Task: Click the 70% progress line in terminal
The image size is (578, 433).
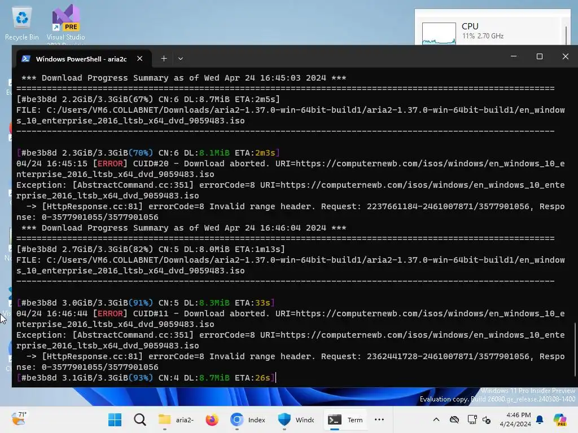Action: coord(148,153)
